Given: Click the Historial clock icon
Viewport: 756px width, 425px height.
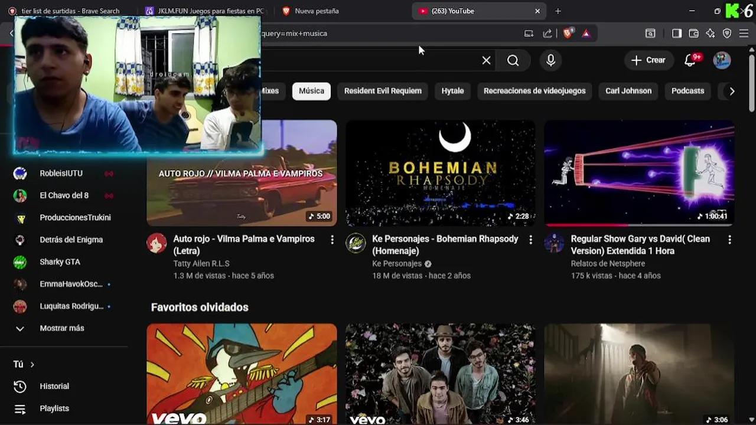Looking at the screenshot, I should [20, 386].
